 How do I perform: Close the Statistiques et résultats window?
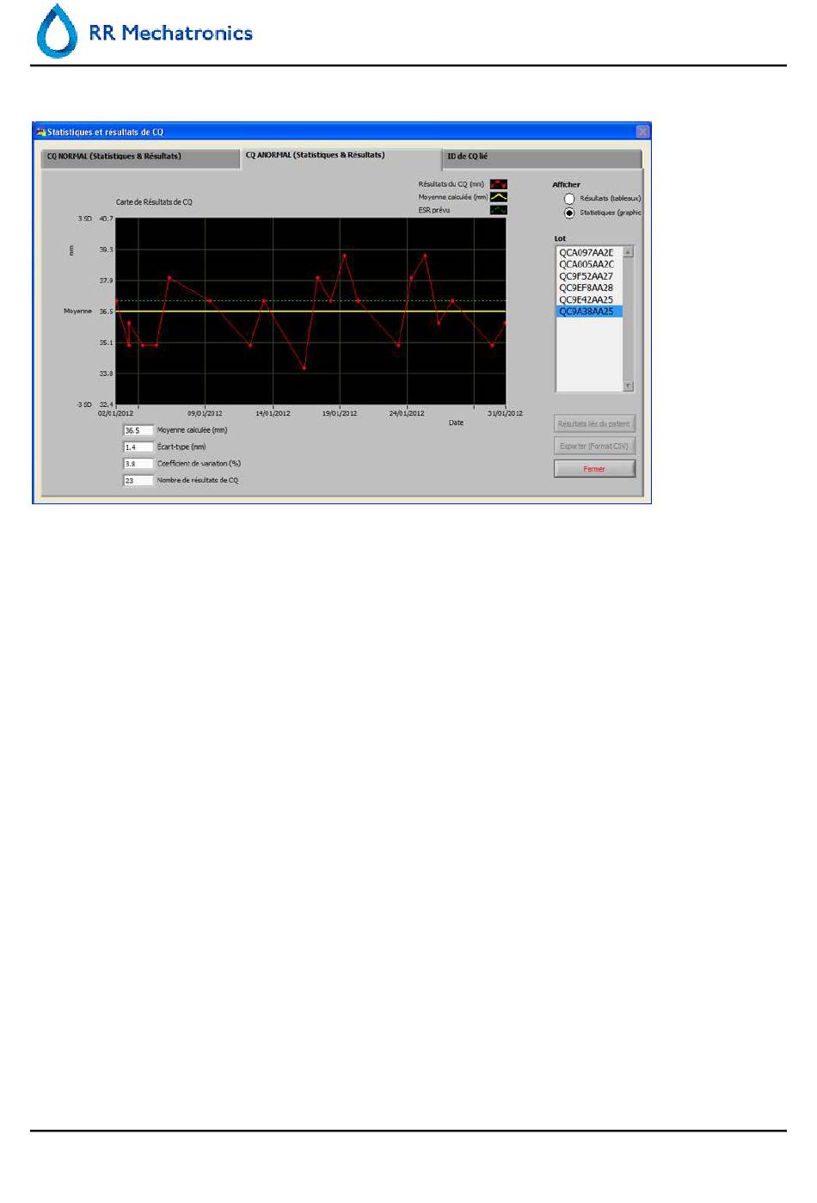point(642,132)
